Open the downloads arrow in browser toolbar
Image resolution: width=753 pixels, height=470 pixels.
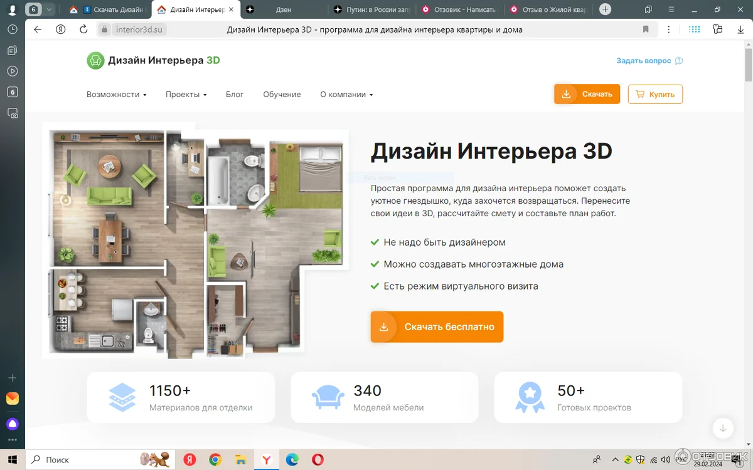(x=740, y=29)
